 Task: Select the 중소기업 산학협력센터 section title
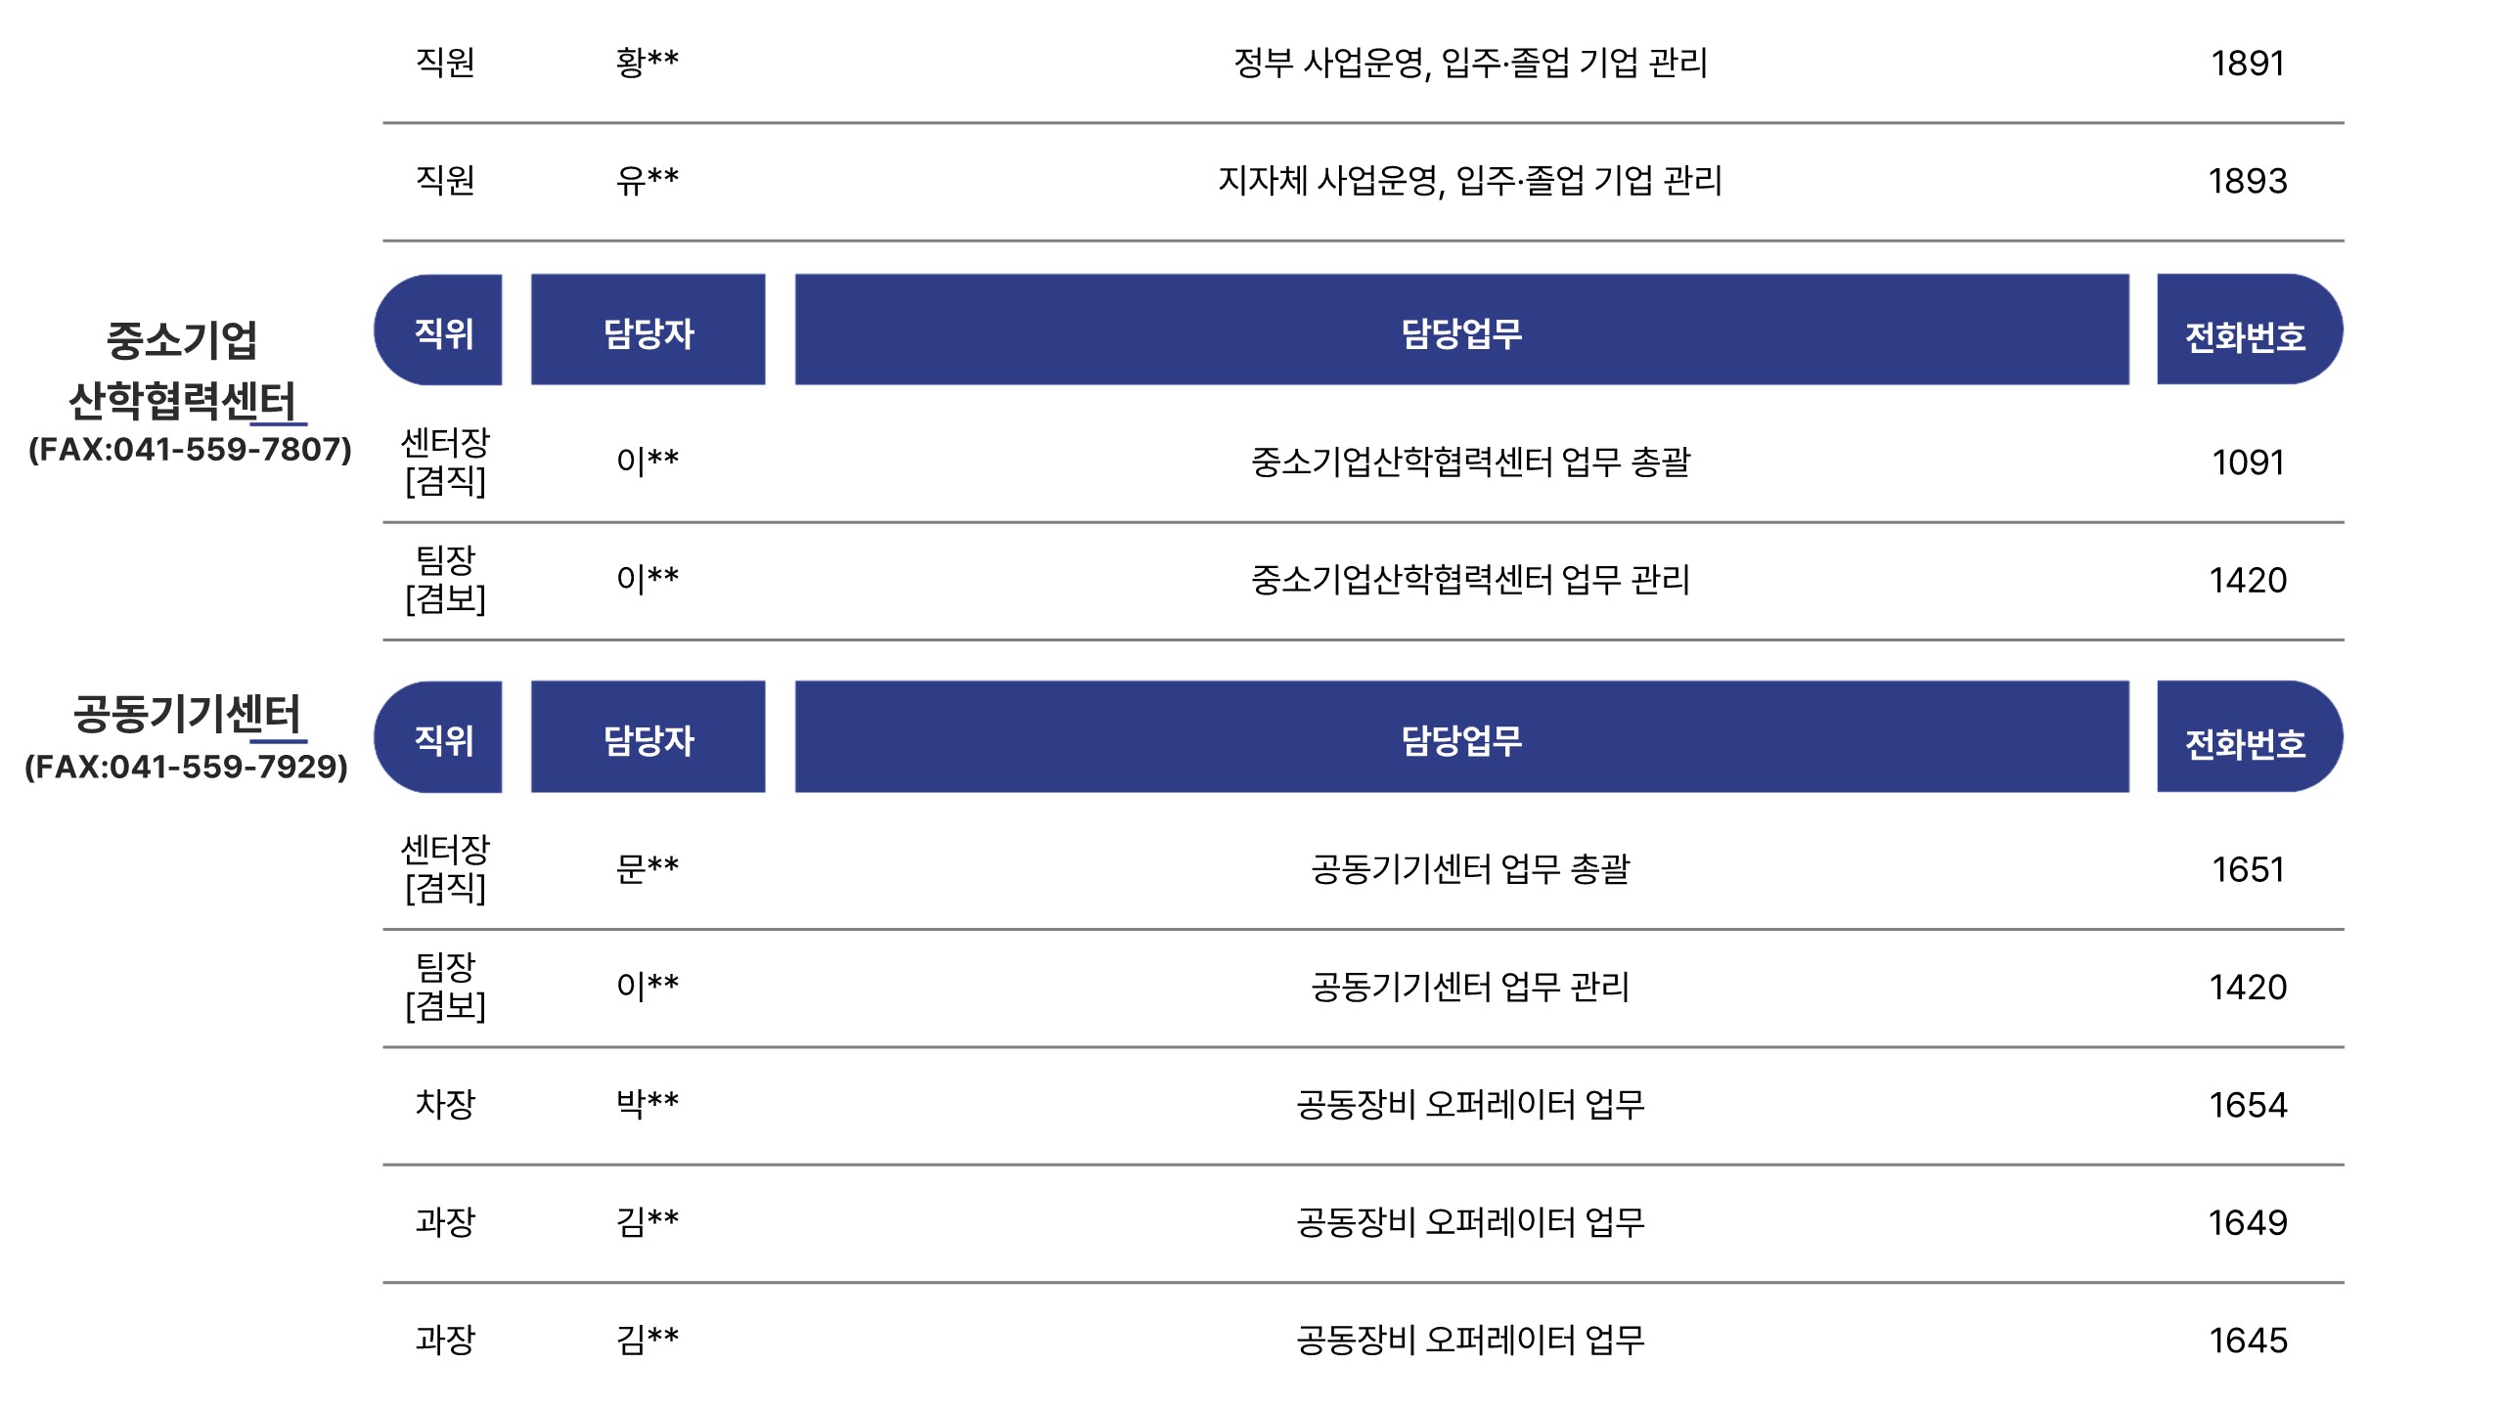tap(182, 371)
